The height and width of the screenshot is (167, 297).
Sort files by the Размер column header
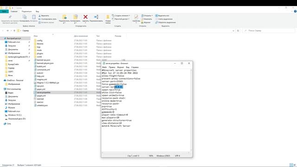(118, 36)
